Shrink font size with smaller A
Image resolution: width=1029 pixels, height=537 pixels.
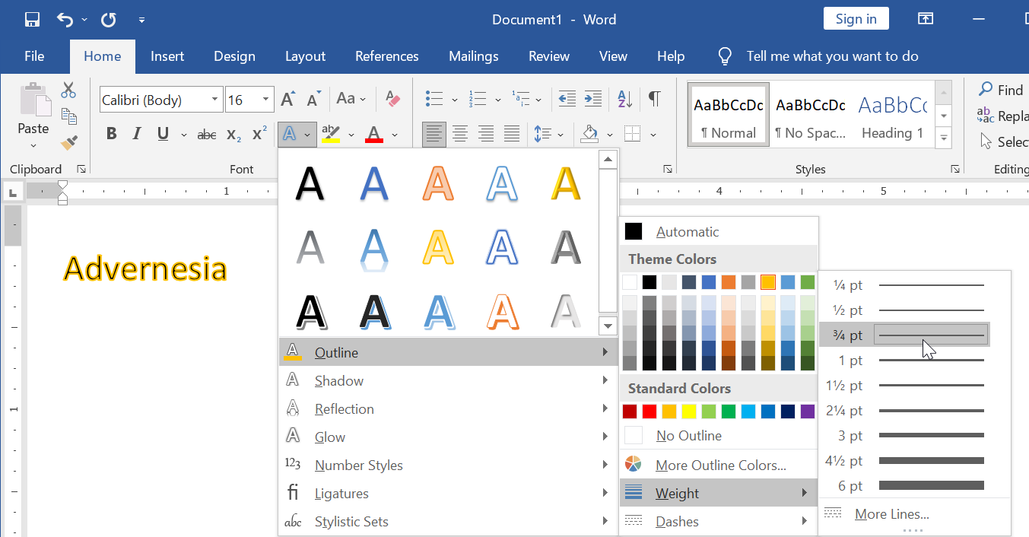[x=313, y=99]
